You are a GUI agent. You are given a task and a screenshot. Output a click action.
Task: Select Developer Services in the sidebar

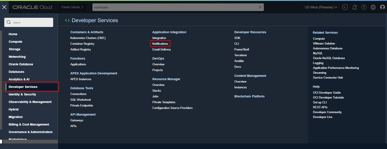[23, 87]
